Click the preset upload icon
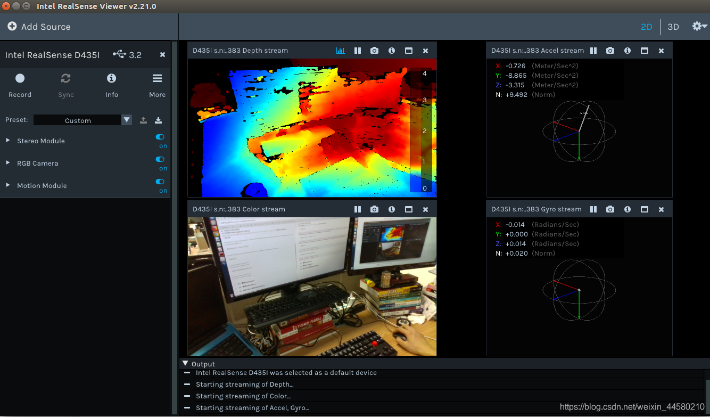 pyautogui.click(x=143, y=120)
